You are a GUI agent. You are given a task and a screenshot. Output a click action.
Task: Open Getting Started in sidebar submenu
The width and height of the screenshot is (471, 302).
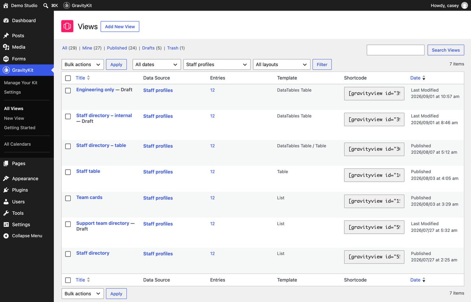20,128
